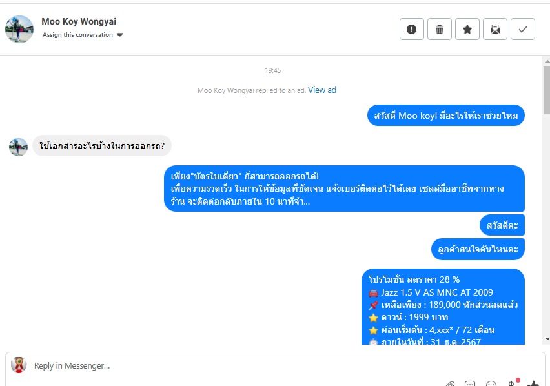Open emoji picker smiley icon
This screenshot has width=550, height=386.
491,383
